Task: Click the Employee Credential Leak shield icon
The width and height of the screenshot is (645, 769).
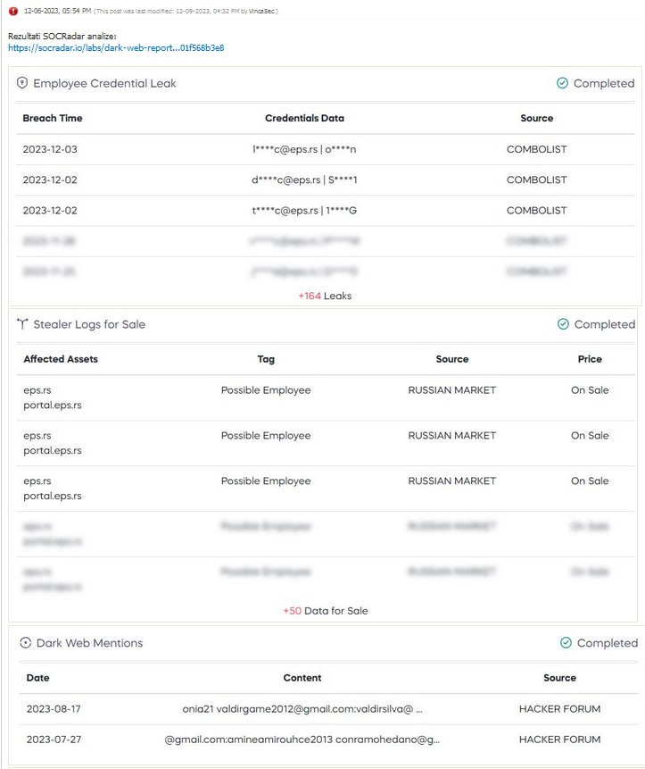Action: (x=23, y=83)
